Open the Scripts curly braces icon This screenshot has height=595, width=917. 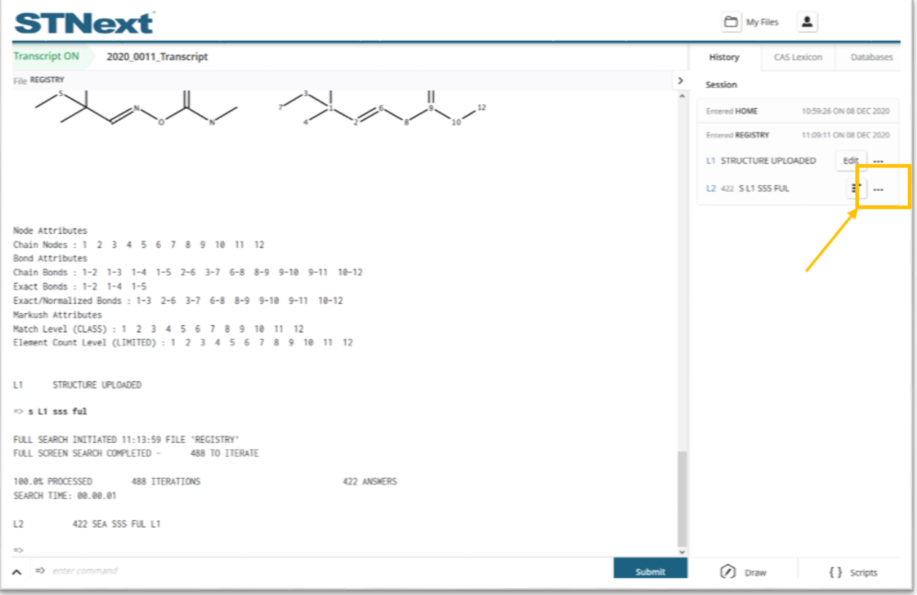click(835, 572)
